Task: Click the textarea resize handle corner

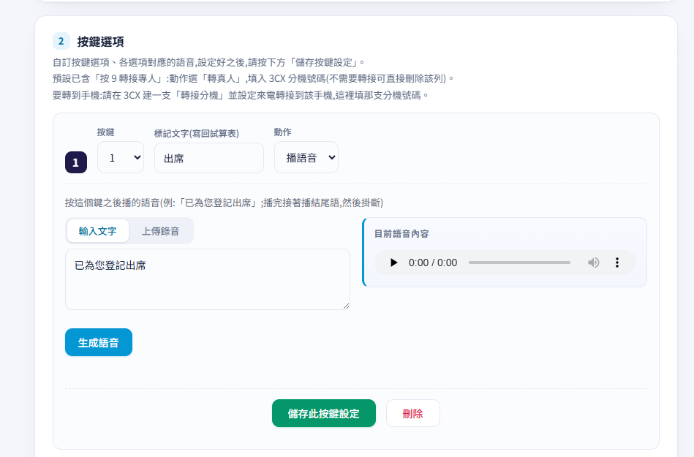Action: pos(346,306)
